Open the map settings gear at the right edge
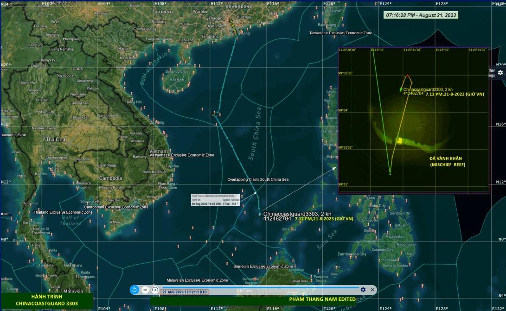 pyautogui.click(x=500, y=73)
